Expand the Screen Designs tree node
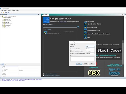 tap(3, 24)
